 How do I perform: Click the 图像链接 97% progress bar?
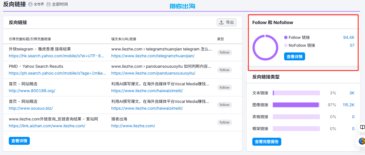296,105
